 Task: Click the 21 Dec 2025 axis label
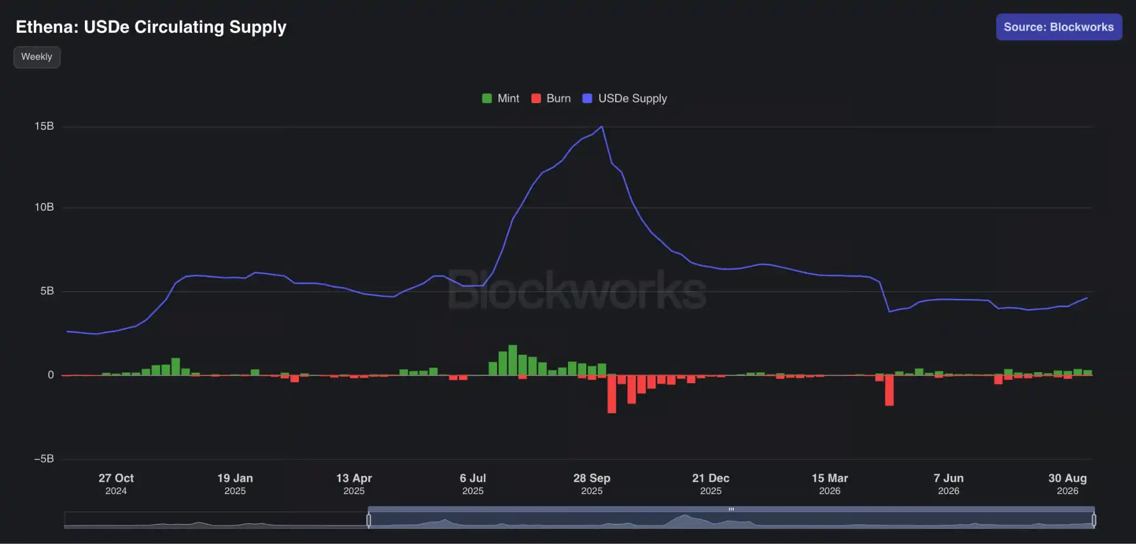(711, 484)
